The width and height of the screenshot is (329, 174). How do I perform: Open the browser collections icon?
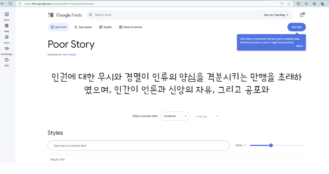click(x=314, y=3)
